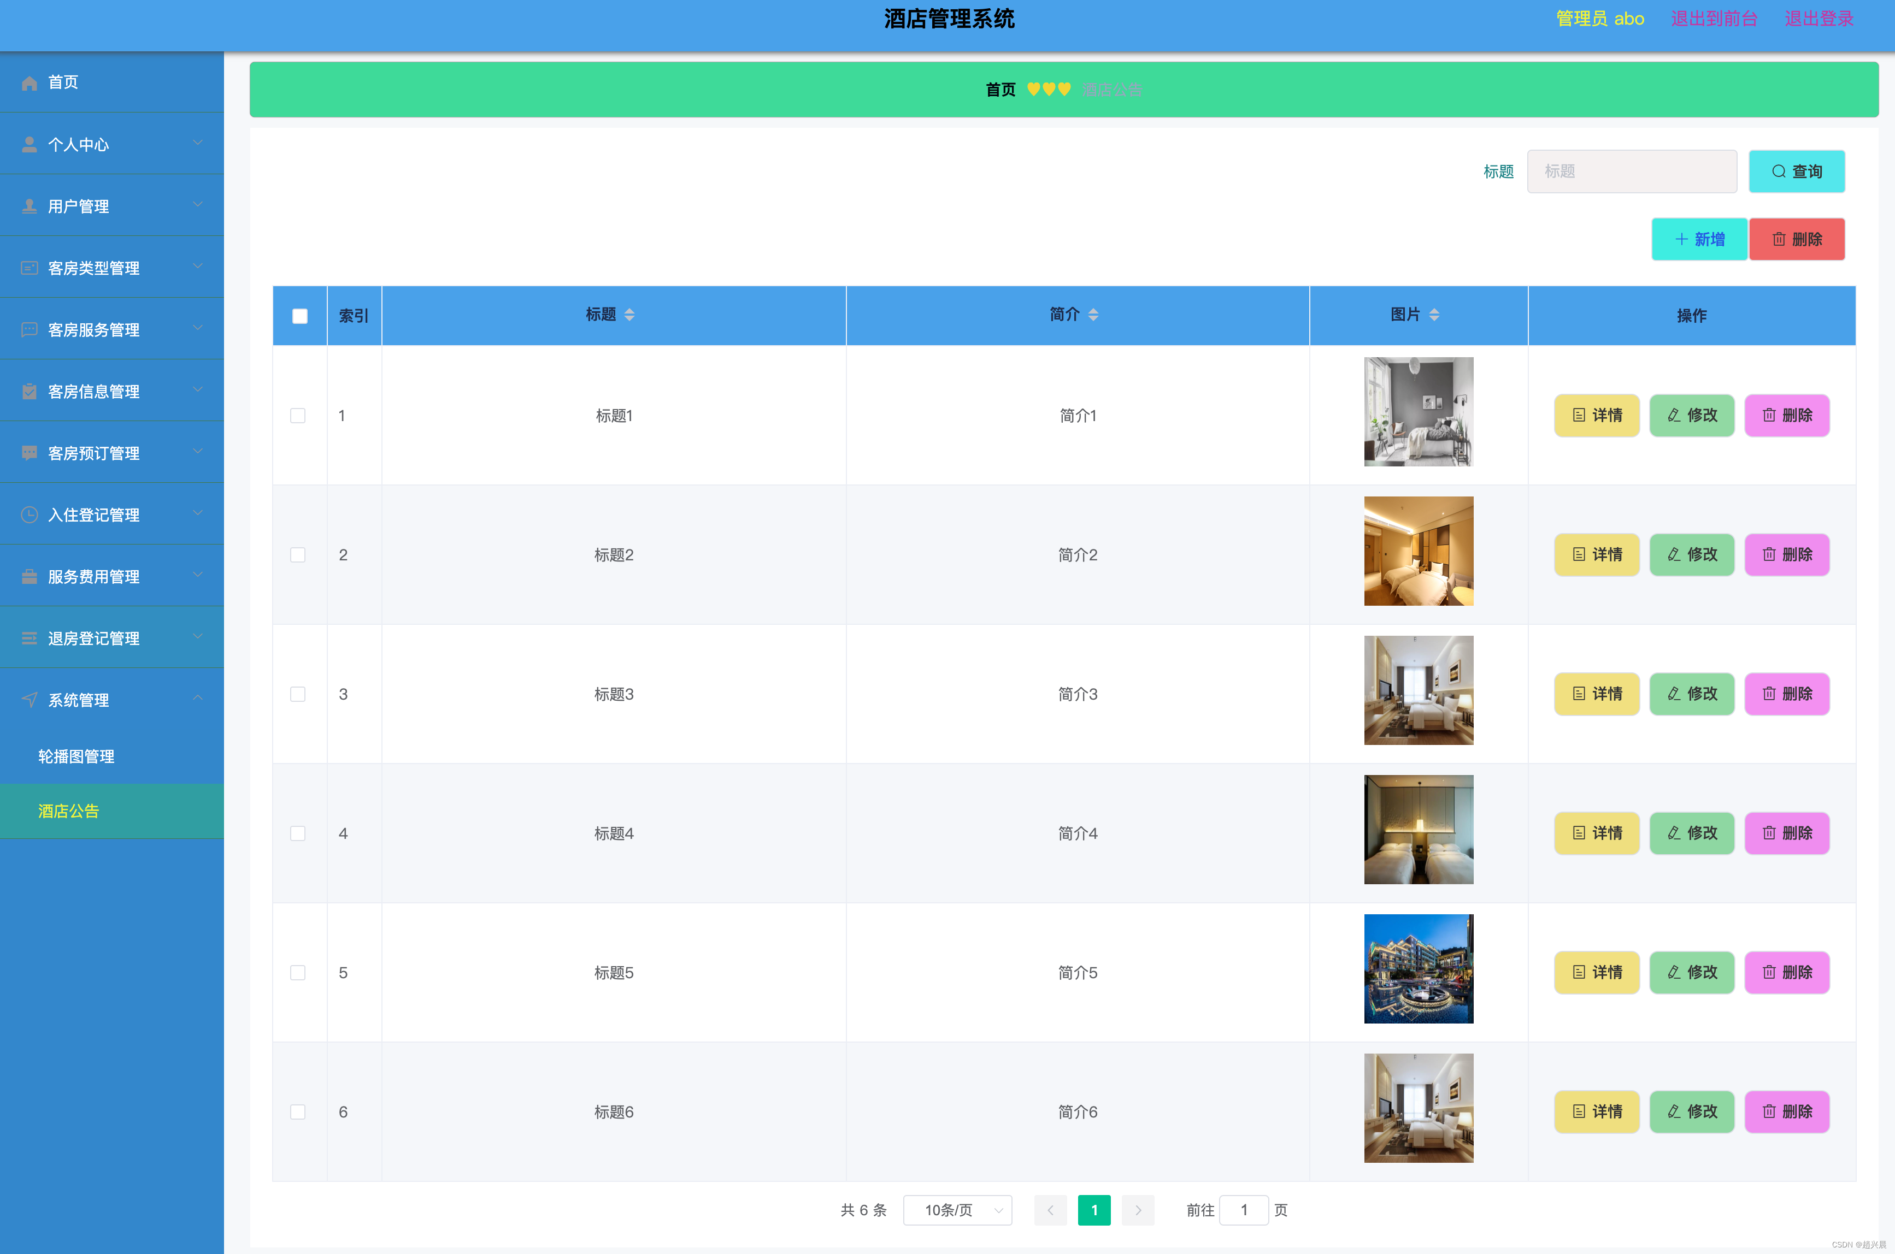Click 删除 bulk delete button
Image resolution: width=1895 pixels, height=1254 pixels.
tap(1797, 238)
